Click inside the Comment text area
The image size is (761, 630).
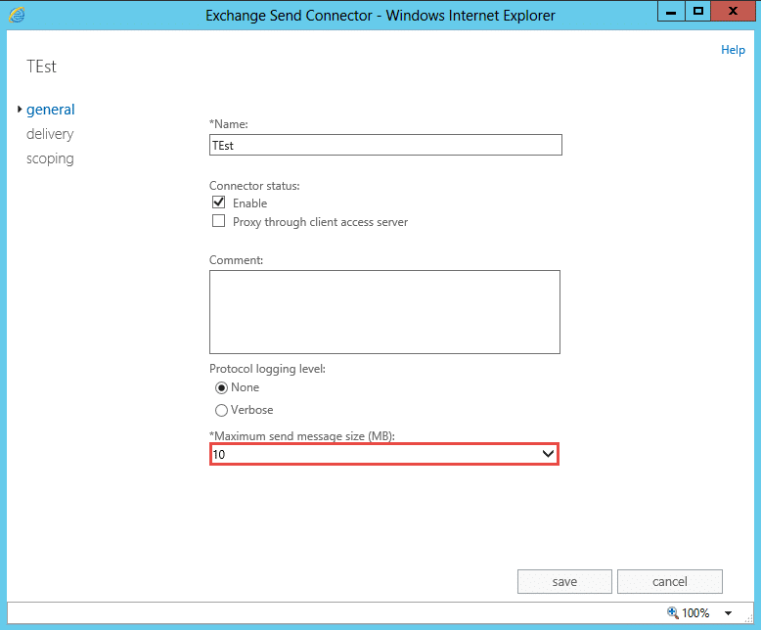tap(384, 312)
